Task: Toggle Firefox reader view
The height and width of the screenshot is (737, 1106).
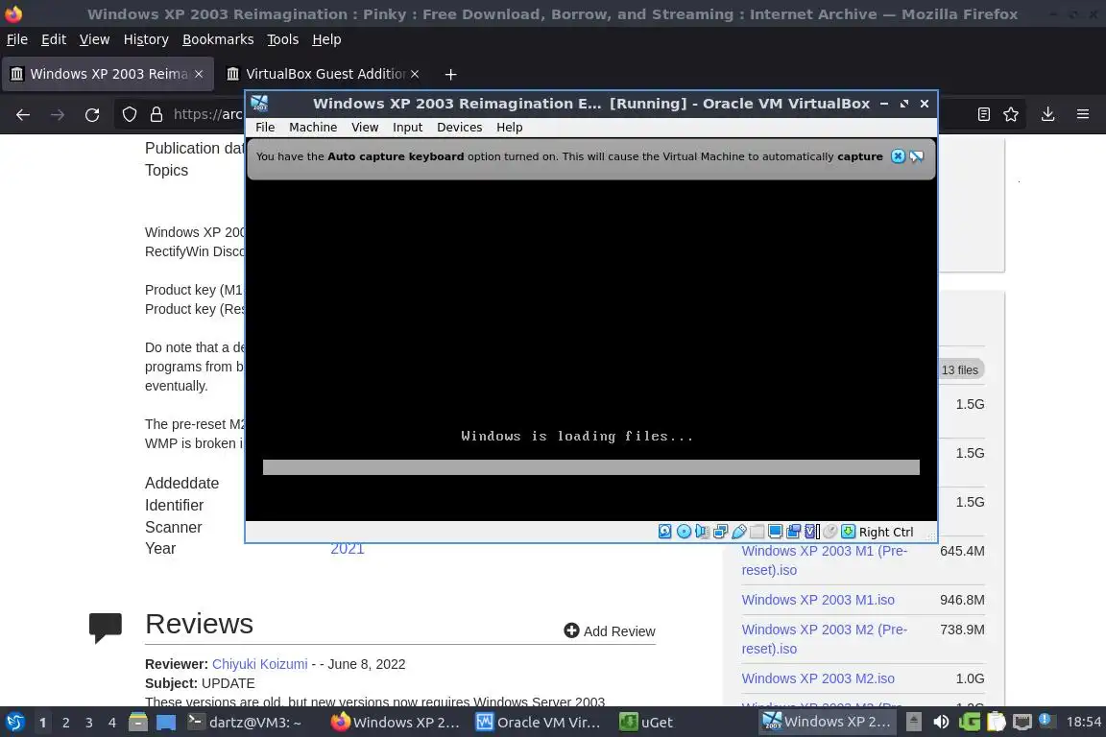Action: tap(984, 114)
